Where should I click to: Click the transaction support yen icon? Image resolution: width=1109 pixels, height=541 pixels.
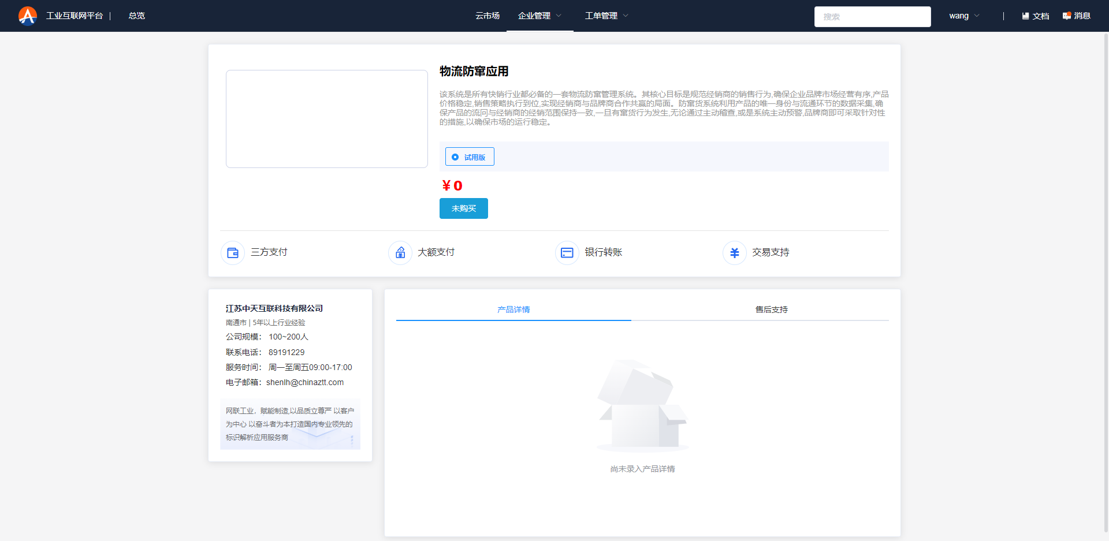(x=735, y=253)
